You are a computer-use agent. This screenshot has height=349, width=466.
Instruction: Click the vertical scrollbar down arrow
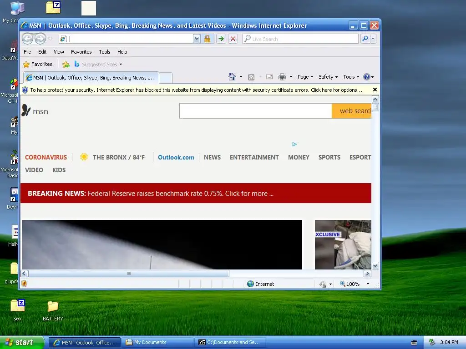[375, 266]
